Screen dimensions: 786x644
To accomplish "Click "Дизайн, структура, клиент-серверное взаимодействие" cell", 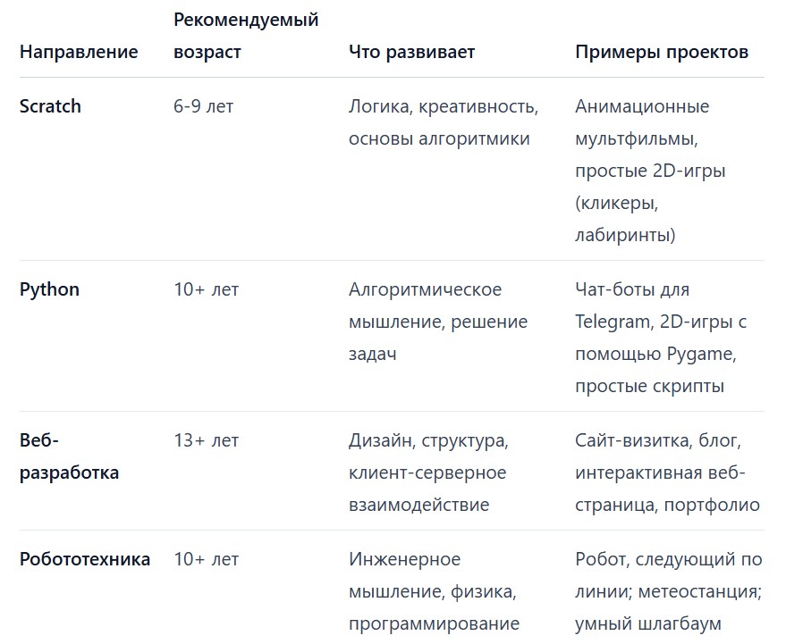I will pyautogui.click(x=428, y=473).
